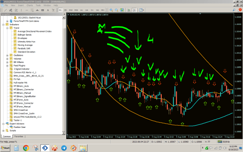Expand the Oscillators folder
The height and width of the screenshot is (152, 243).
coord(7,55)
